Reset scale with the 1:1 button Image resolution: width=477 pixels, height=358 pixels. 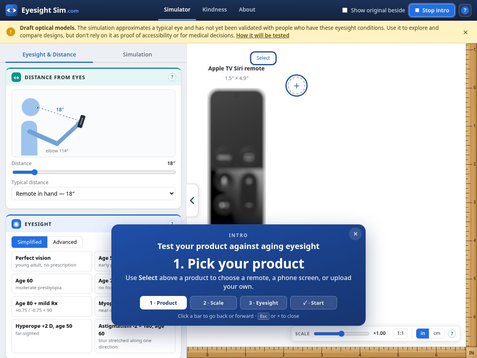click(x=401, y=333)
